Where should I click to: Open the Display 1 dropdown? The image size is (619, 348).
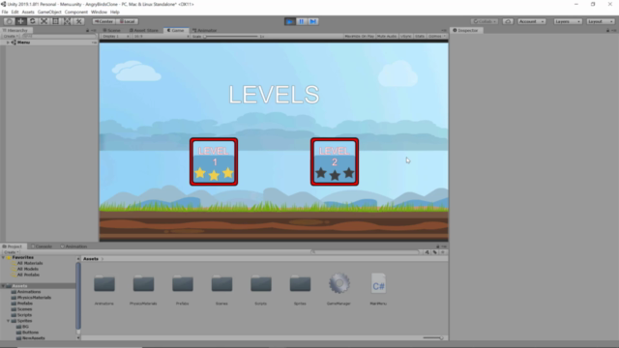pos(115,37)
